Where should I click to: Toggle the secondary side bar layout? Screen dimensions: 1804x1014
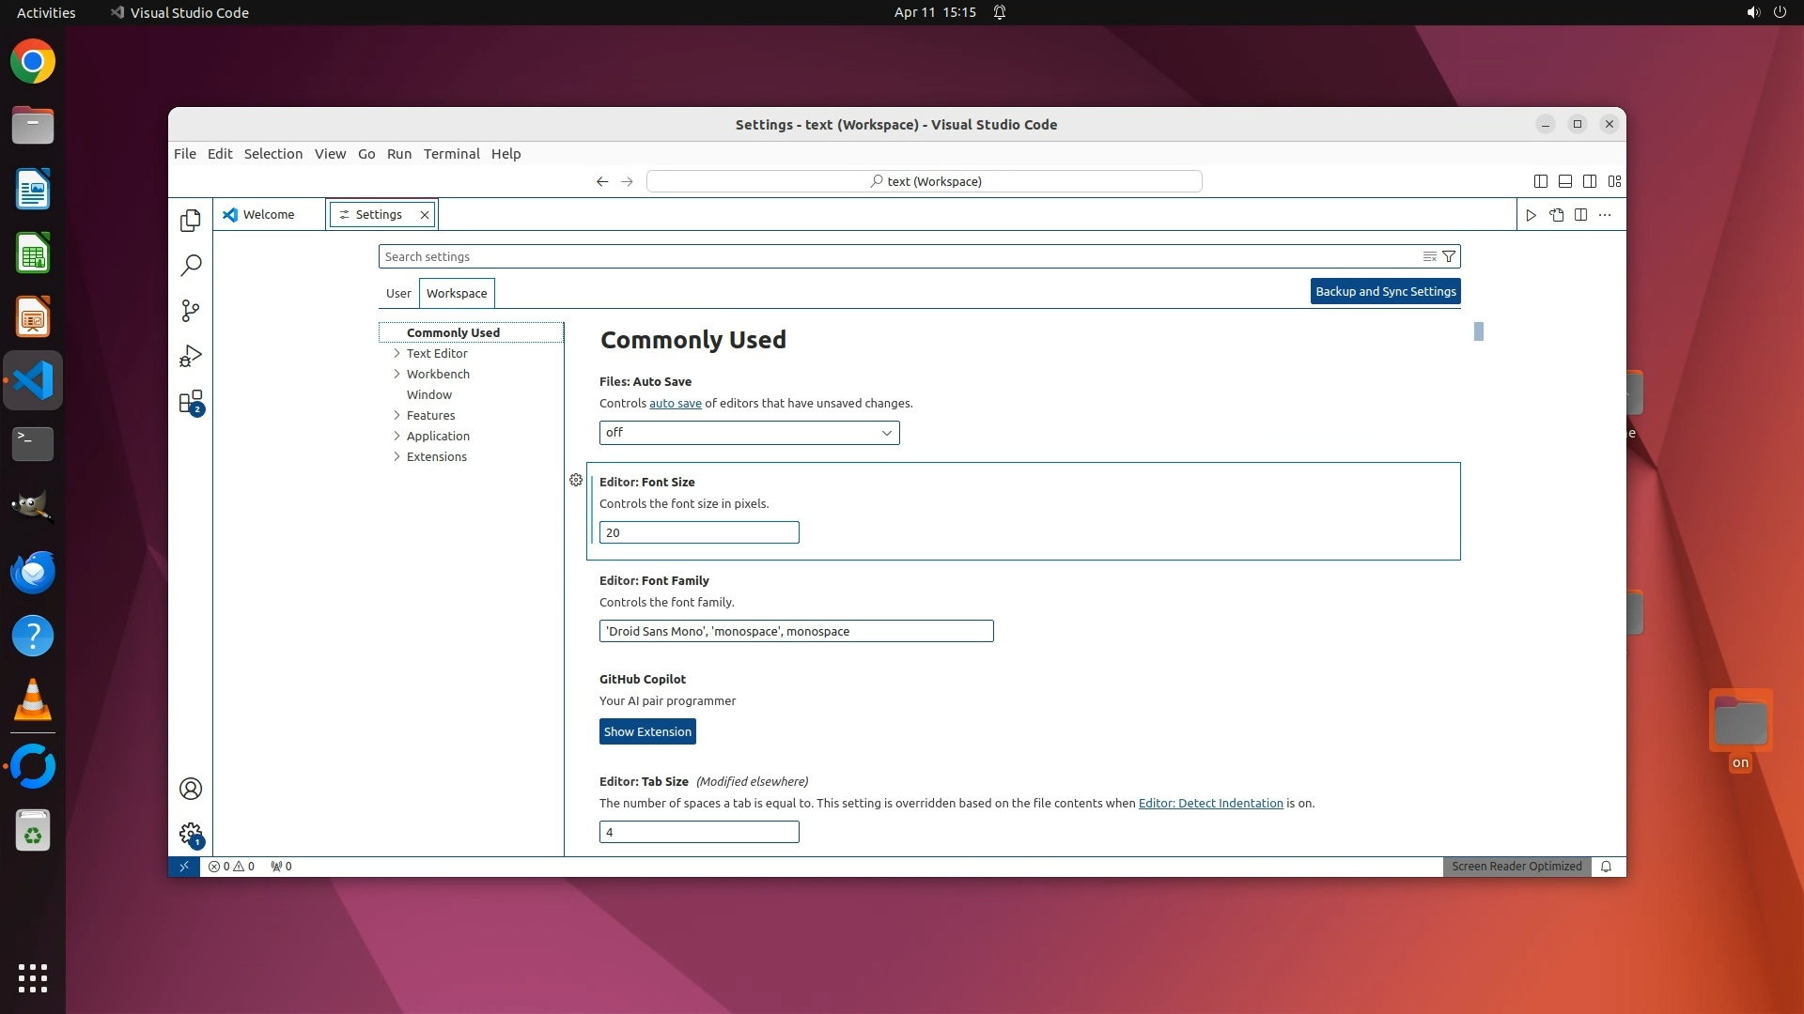pos(1590,181)
